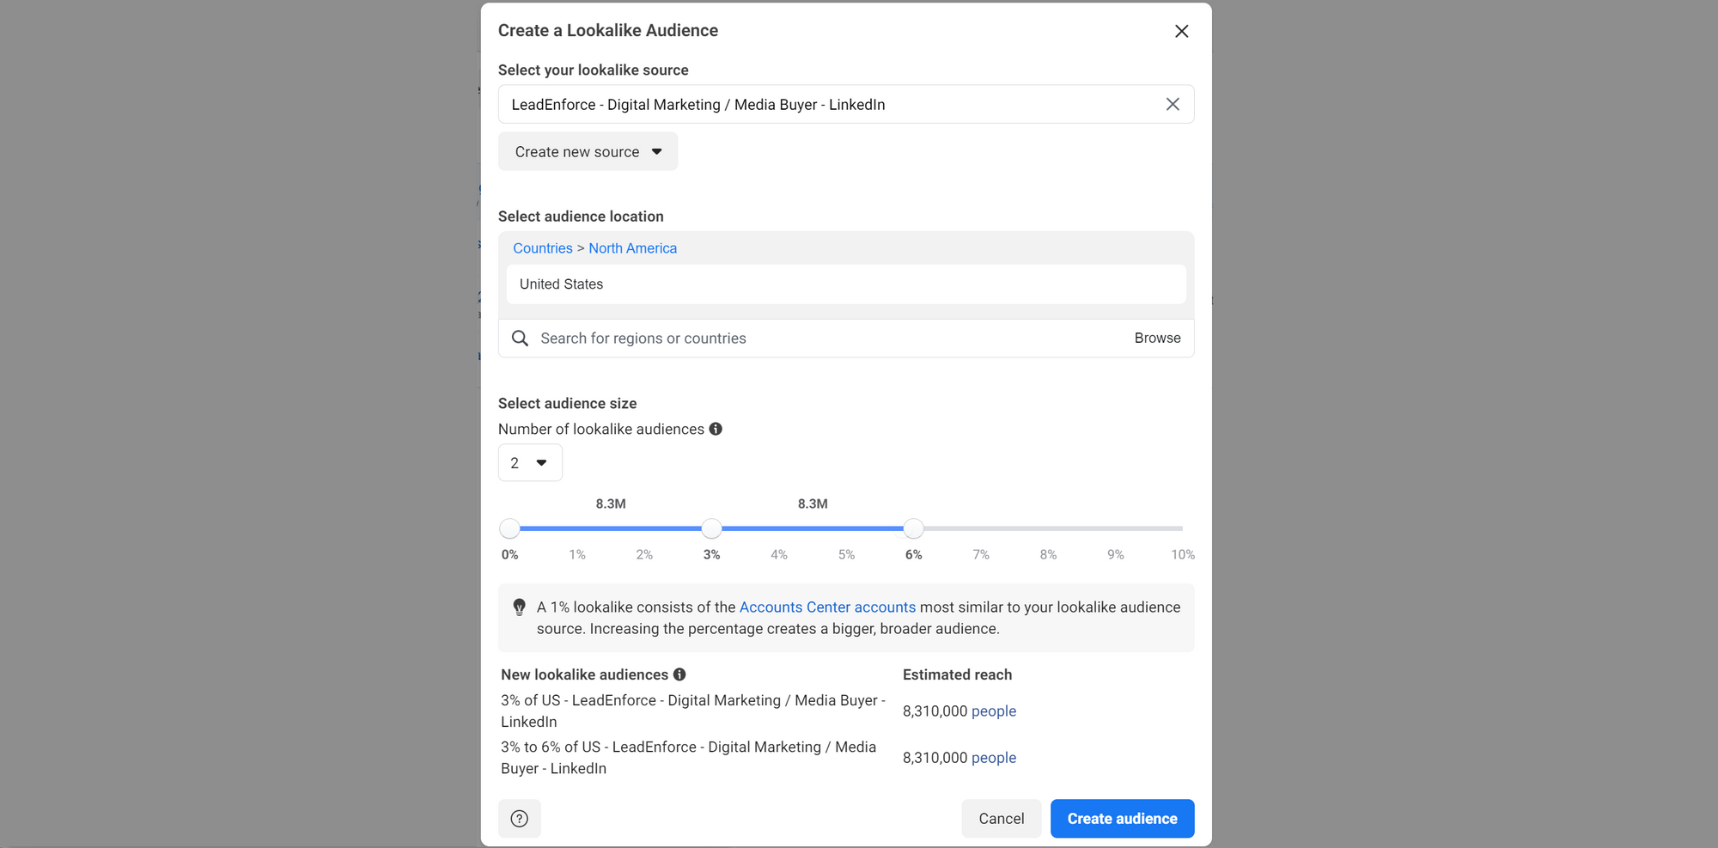This screenshot has width=1718, height=848.
Task: Click people link for 3% to 6% audience
Action: [x=994, y=758]
